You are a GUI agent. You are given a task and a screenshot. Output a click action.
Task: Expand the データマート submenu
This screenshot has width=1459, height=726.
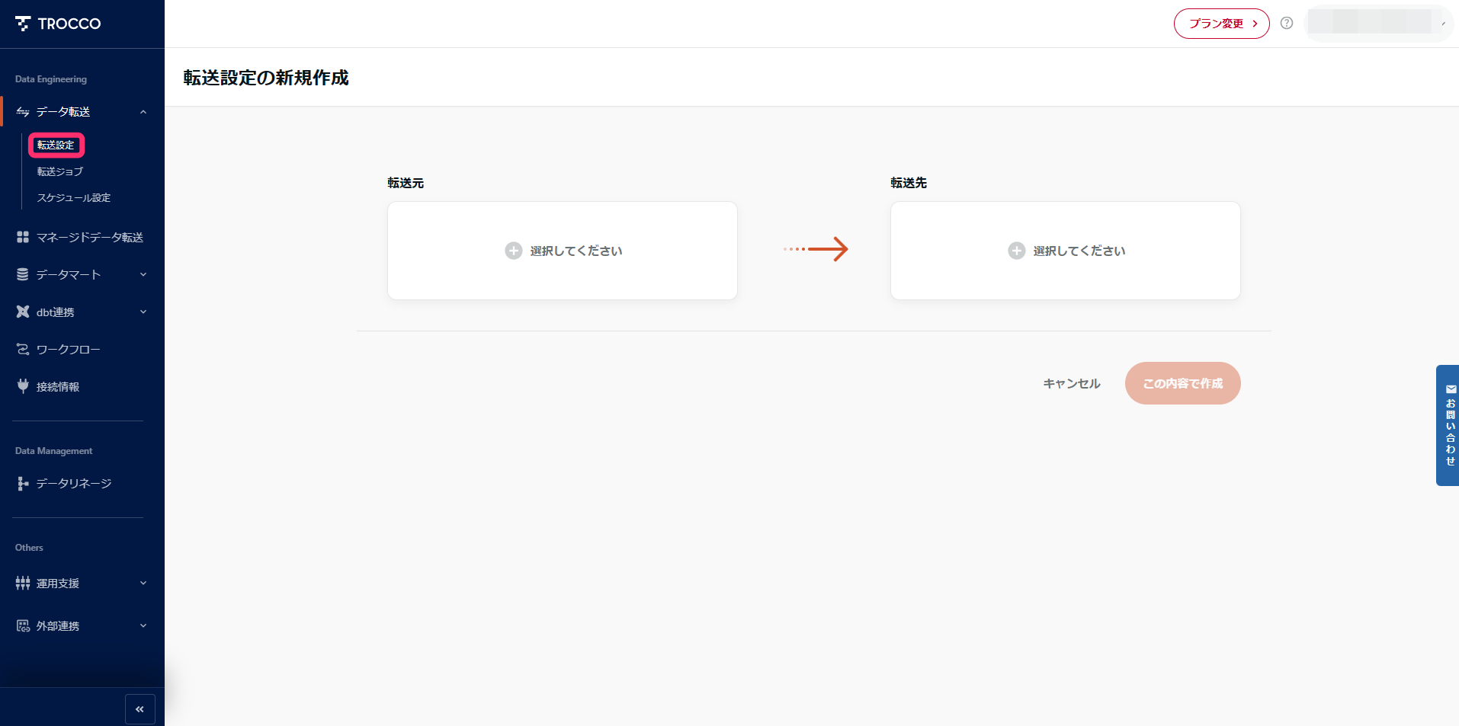(143, 274)
